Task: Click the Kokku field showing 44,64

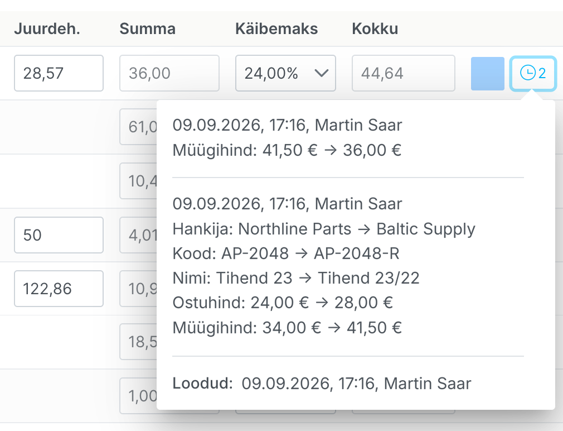Action: (404, 73)
